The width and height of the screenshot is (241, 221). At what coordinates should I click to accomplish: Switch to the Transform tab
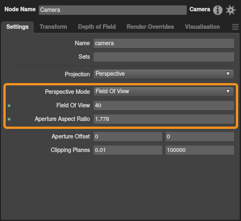coord(53,27)
